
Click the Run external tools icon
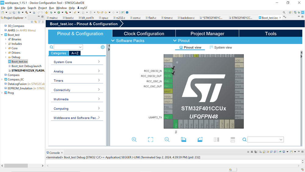(66, 12)
